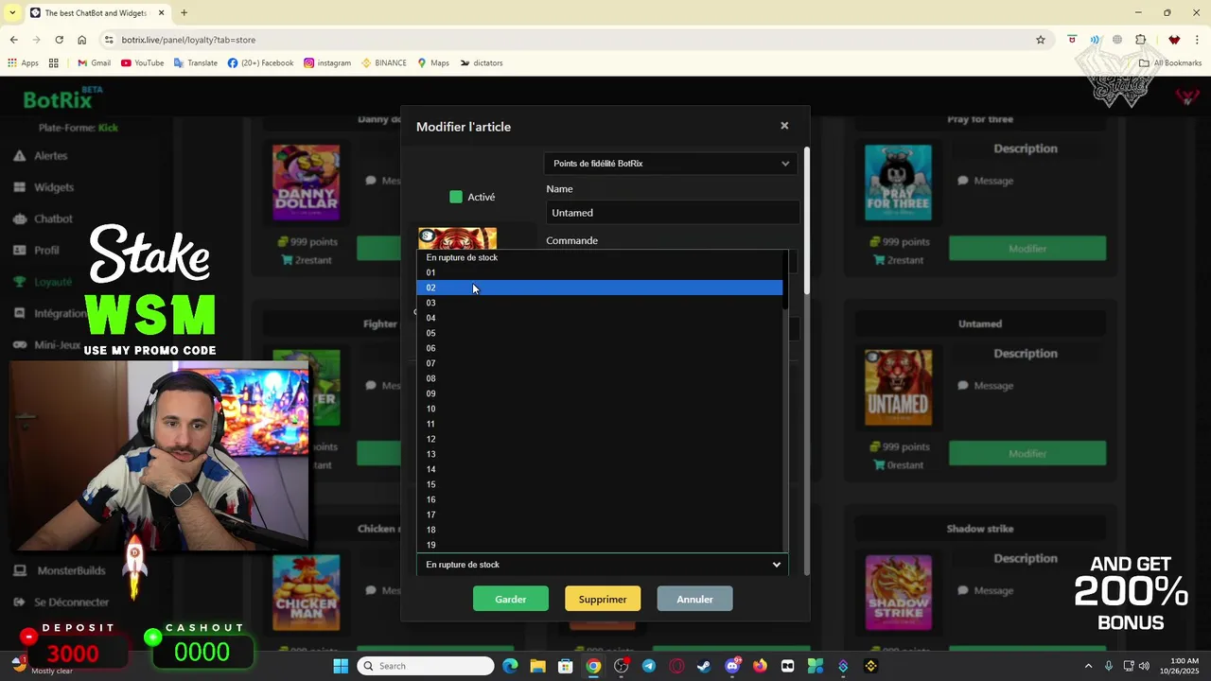Image resolution: width=1211 pixels, height=681 pixels.
Task: Open Chatbot in sidebar
Action: [x=53, y=218]
